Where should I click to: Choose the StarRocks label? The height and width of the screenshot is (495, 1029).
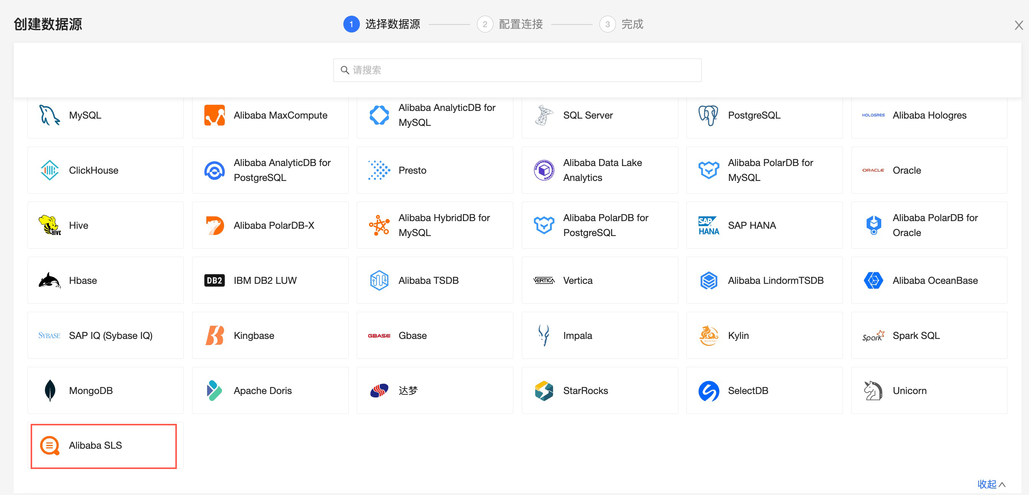coord(585,391)
